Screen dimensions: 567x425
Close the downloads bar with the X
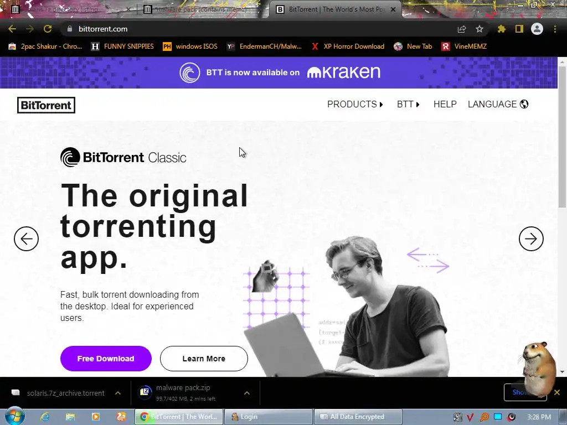(x=557, y=392)
